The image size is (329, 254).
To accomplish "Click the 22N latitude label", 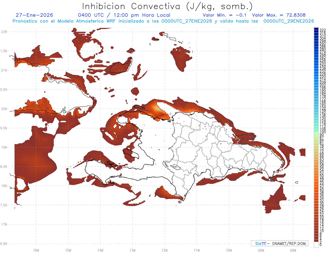I will click(4, 32).
